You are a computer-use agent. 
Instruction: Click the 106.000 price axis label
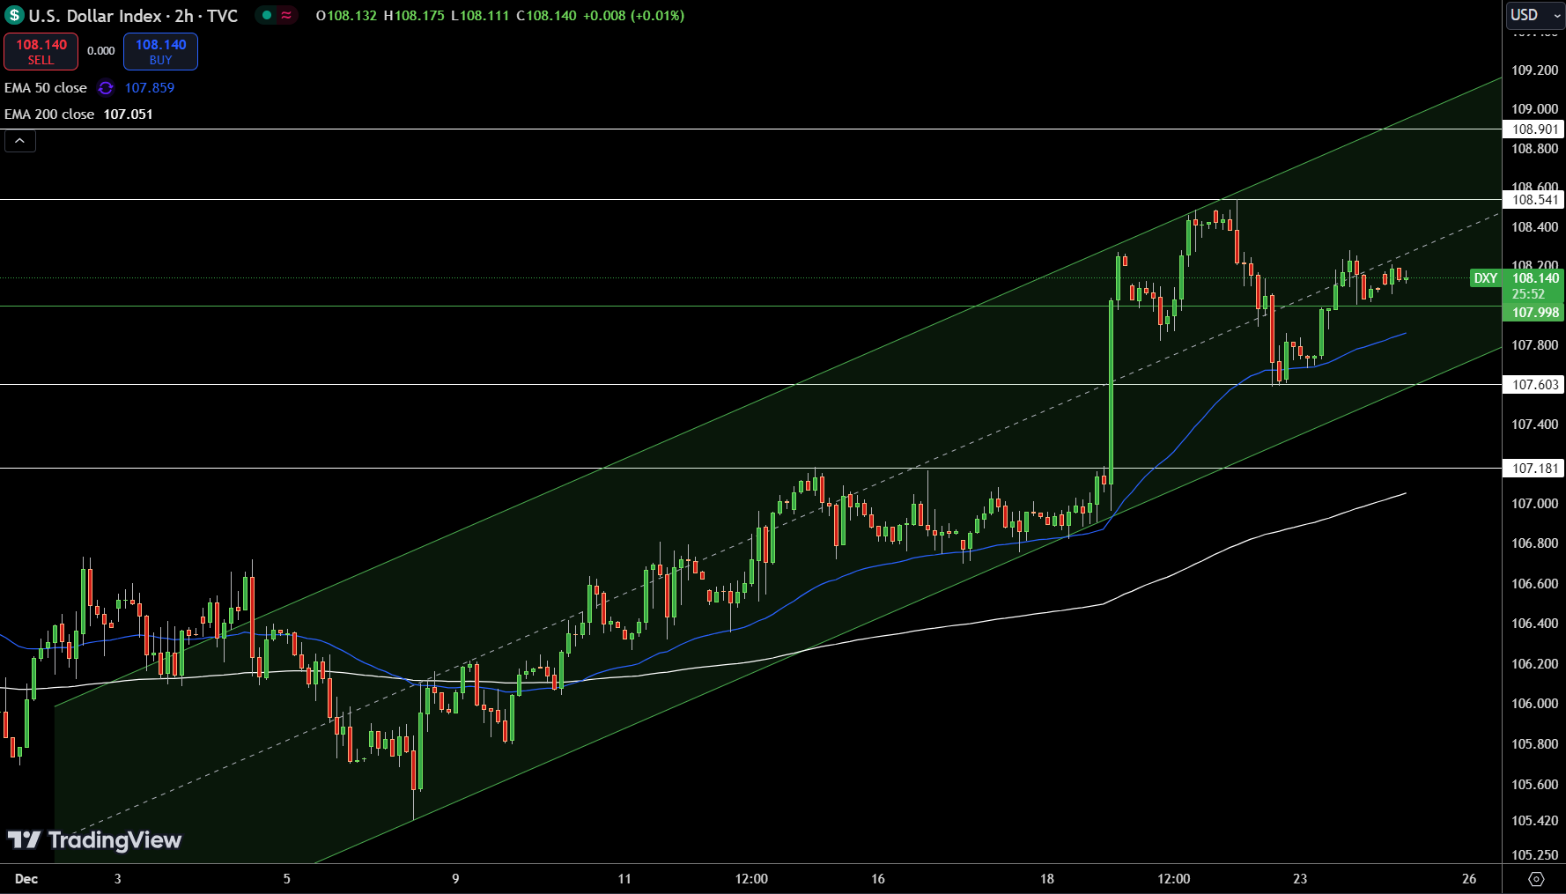point(1534,704)
